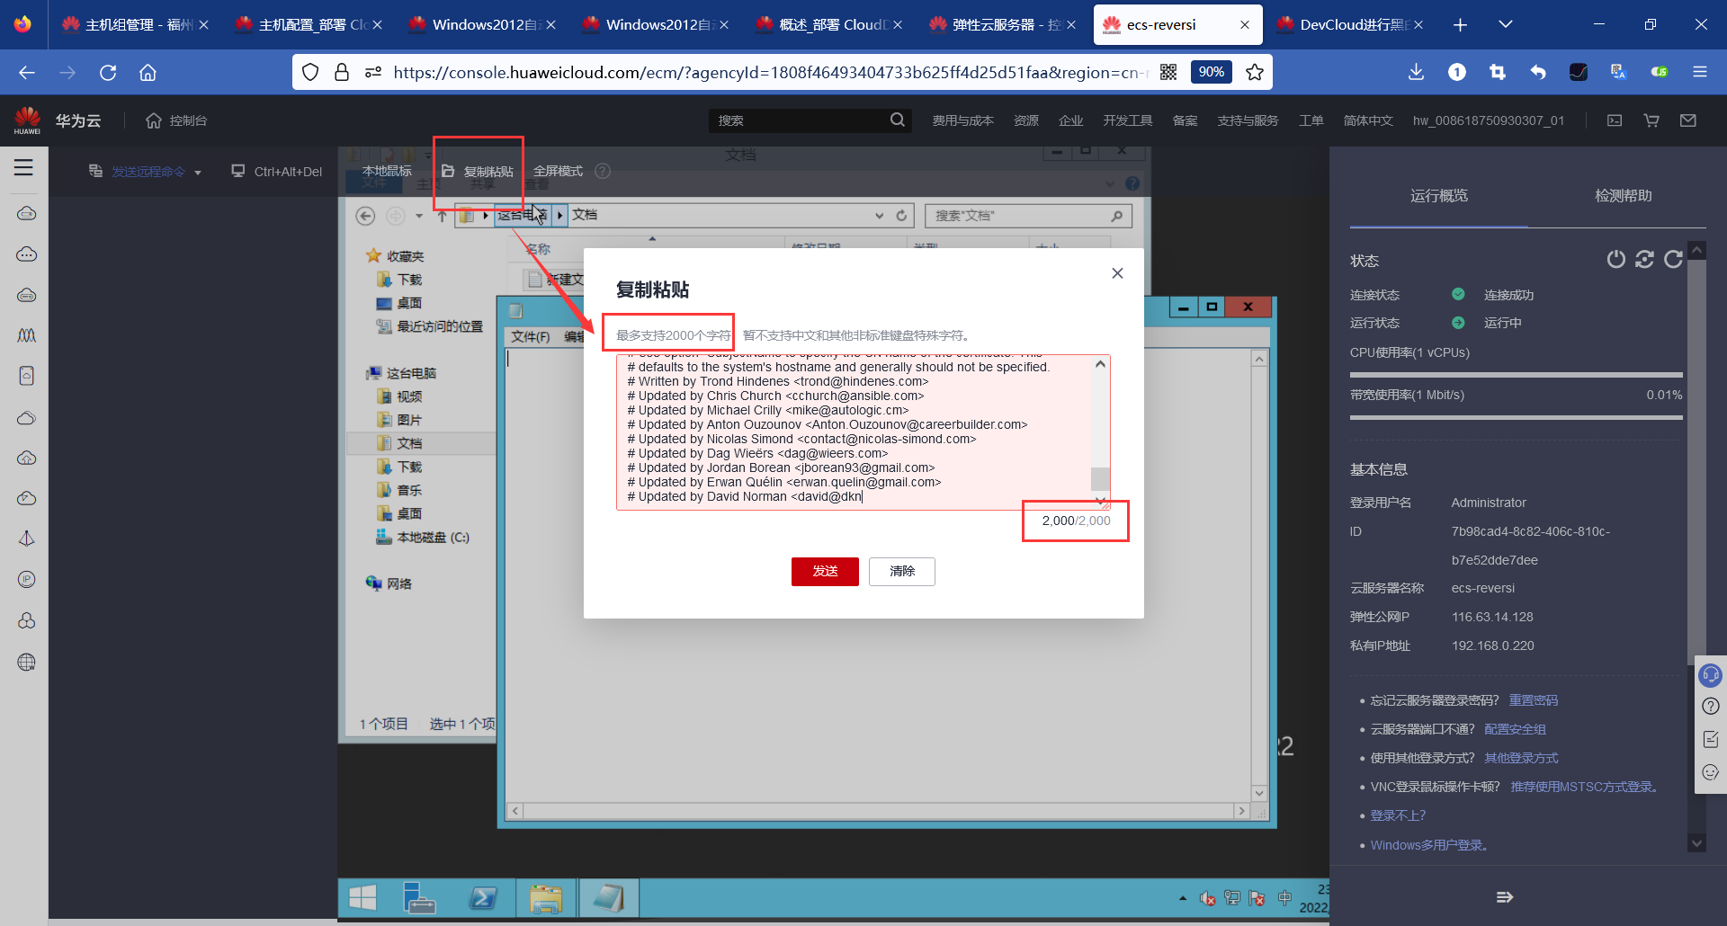Screen dimensions: 1727x926
Task: Switch to the 弹性云服务器 browser tab
Action: [x=1002, y=24]
